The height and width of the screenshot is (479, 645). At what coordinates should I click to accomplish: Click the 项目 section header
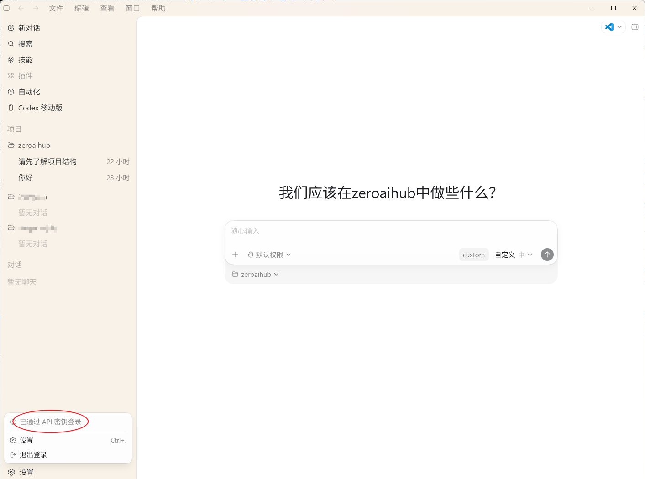click(x=15, y=129)
